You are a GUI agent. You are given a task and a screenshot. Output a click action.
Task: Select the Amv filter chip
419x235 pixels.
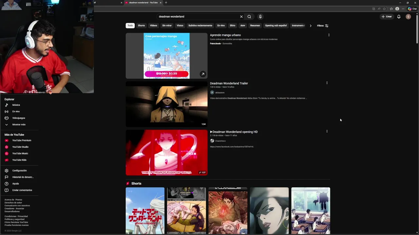pyautogui.click(x=243, y=25)
